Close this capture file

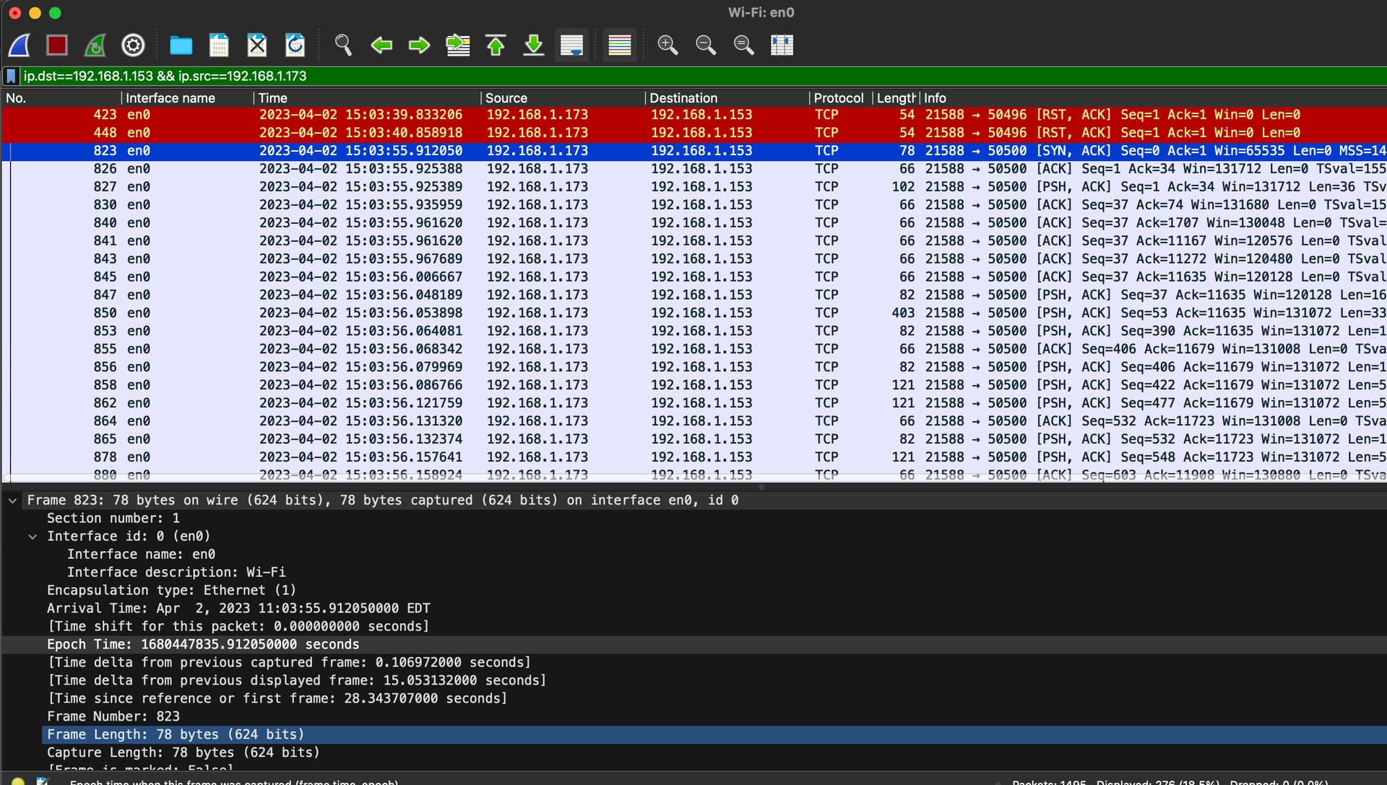pyautogui.click(x=257, y=45)
